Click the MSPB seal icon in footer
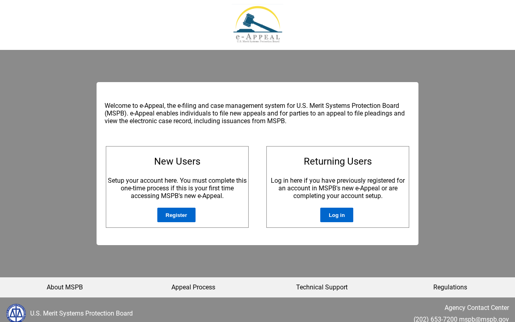 (x=16, y=313)
